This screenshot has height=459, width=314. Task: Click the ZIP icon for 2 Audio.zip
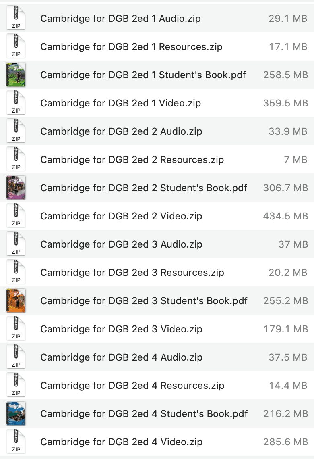point(16,131)
